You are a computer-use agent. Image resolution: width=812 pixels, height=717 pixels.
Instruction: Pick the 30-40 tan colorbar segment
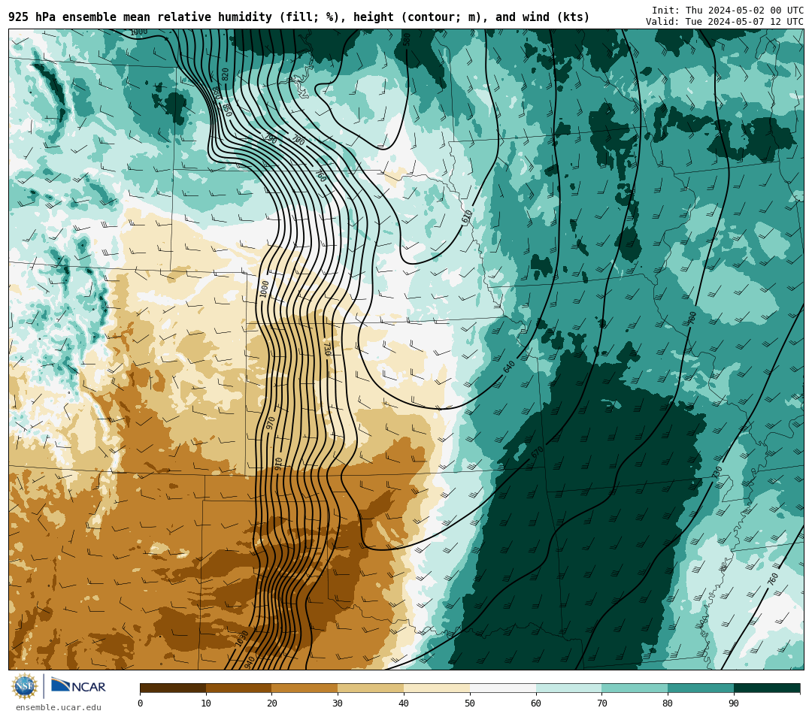tap(371, 688)
